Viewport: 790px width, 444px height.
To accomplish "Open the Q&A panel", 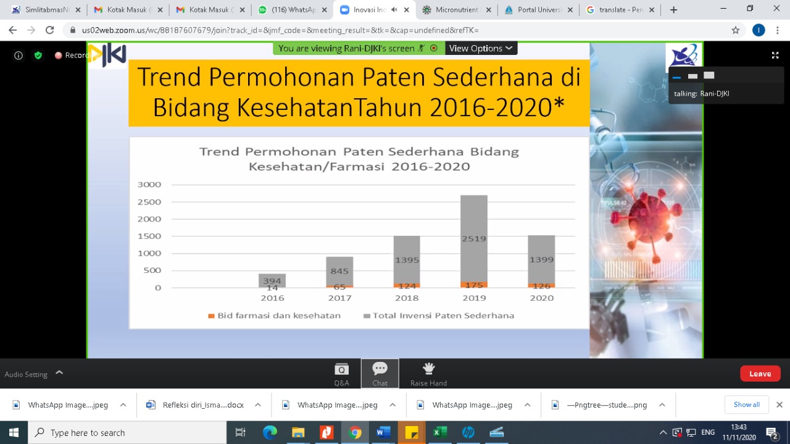I will click(x=341, y=374).
